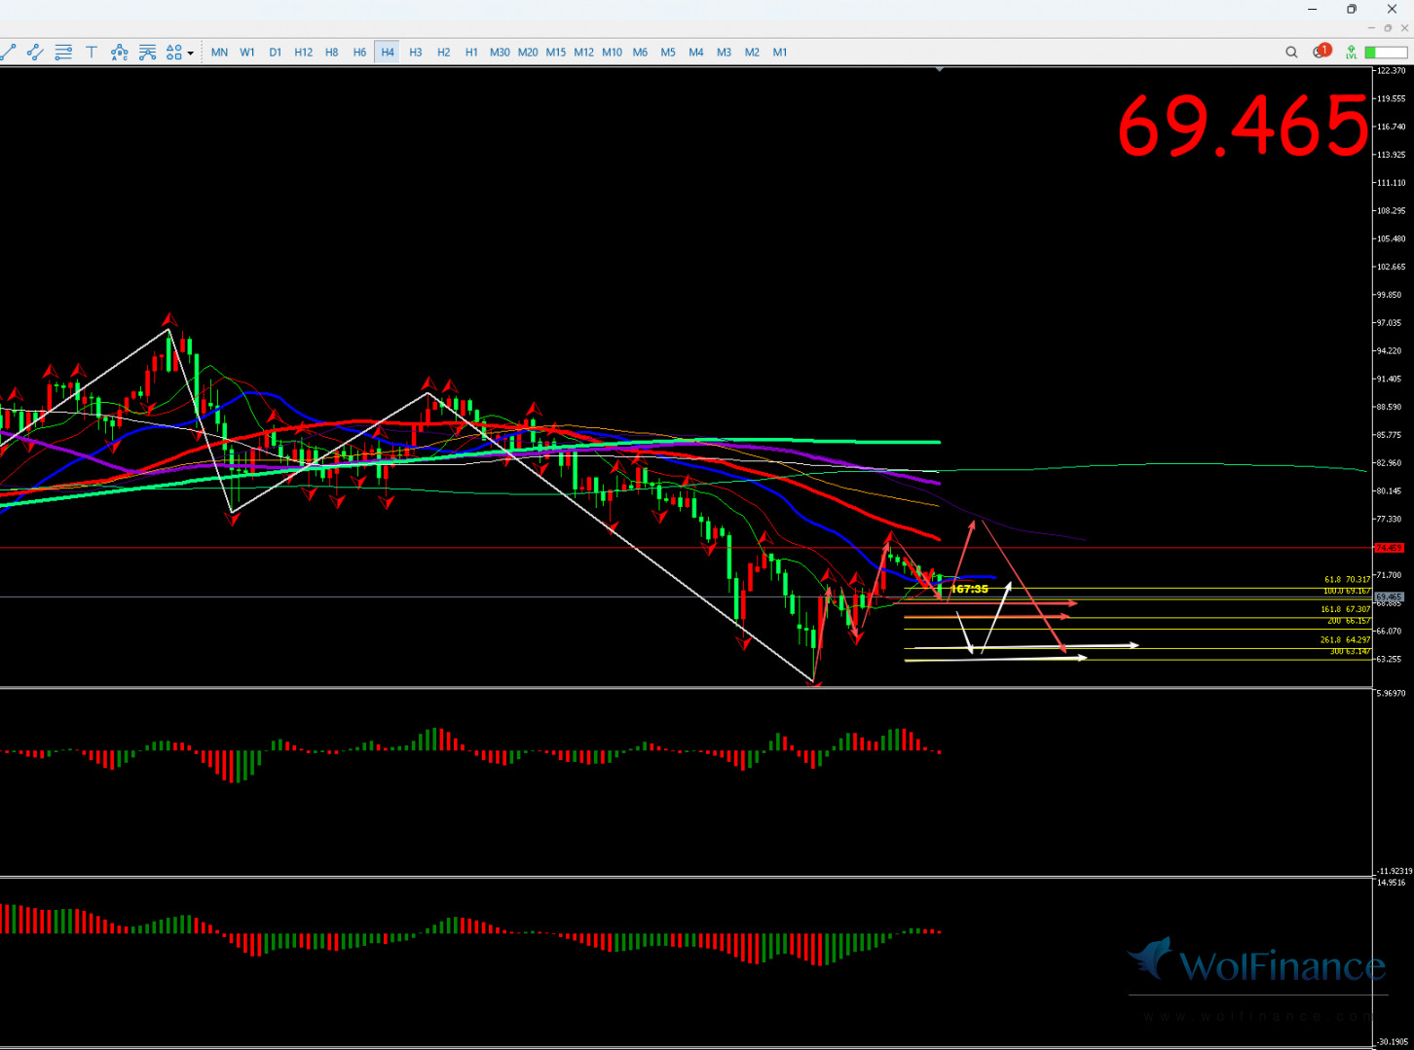Select the W1 weekly timeframe
The width and height of the screenshot is (1414, 1050).
[x=247, y=53]
